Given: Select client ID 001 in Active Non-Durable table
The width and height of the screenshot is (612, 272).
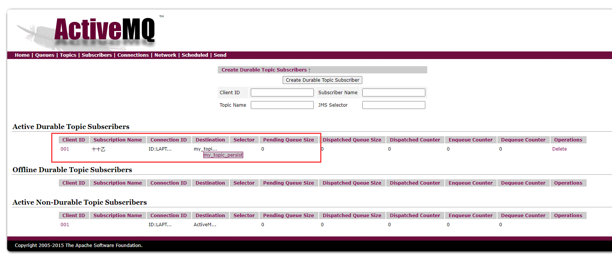Looking at the screenshot, I should click(x=65, y=225).
